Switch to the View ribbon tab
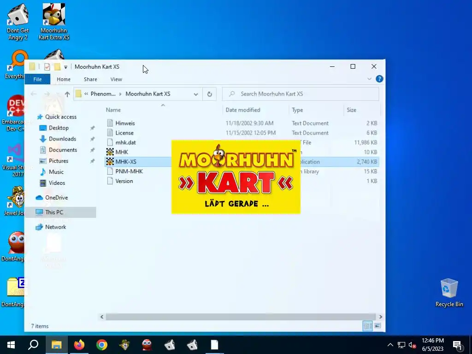The height and width of the screenshot is (354, 472). point(116,79)
